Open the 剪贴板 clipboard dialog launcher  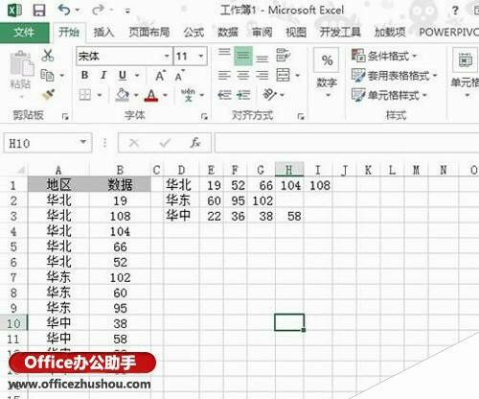point(65,117)
